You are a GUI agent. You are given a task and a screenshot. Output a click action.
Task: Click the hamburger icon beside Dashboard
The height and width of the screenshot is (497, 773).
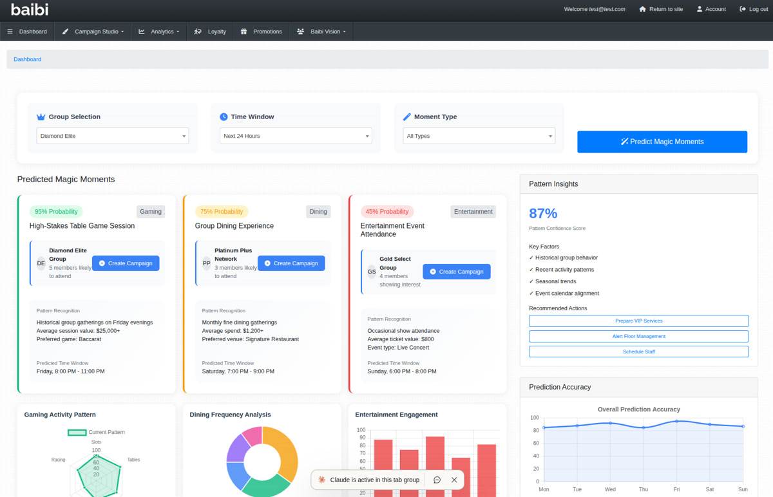point(10,32)
